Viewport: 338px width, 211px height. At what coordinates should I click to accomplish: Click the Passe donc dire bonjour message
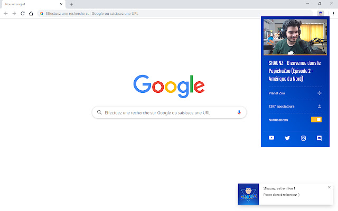(281, 195)
